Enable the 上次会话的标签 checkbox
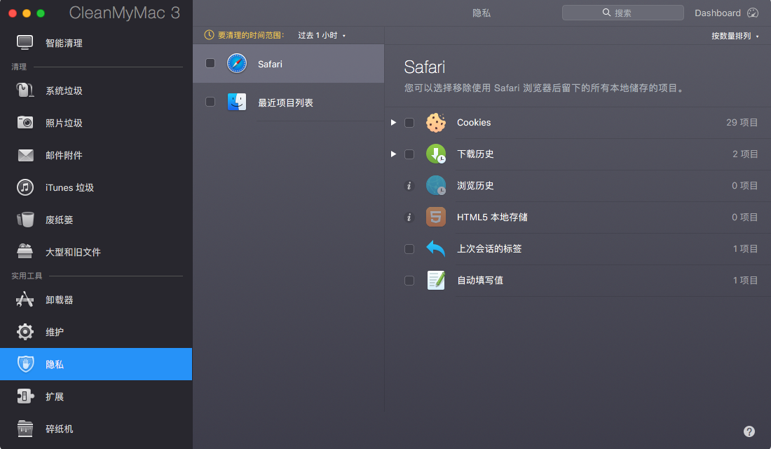Image resolution: width=771 pixels, height=449 pixels. tap(409, 248)
